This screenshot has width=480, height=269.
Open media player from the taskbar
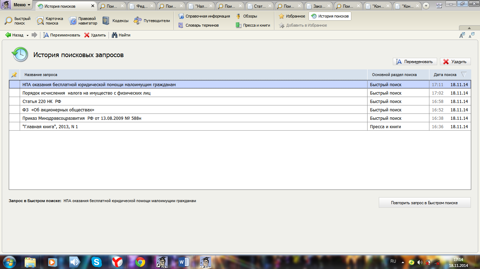[52, 262]
